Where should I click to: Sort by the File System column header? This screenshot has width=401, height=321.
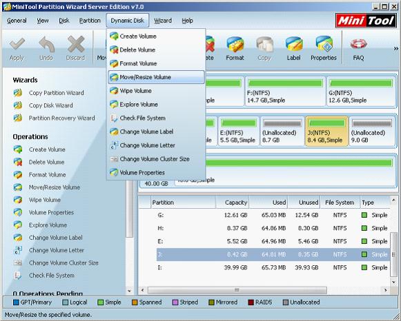coord(340,203)
